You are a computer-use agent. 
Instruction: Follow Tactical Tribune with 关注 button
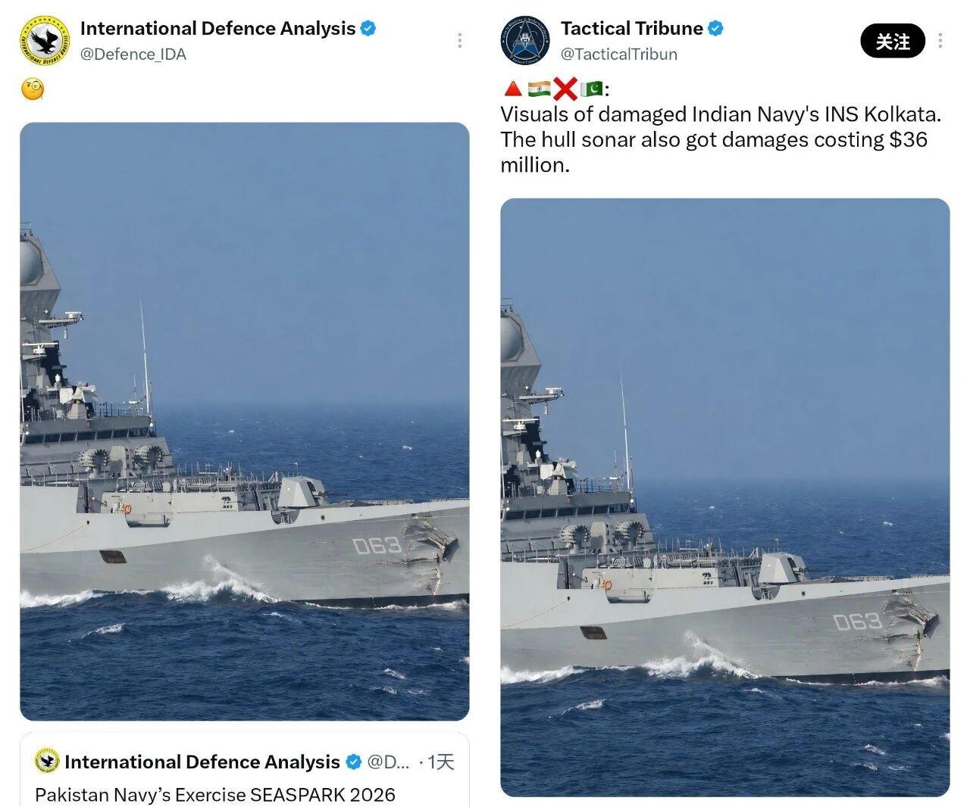[893, 41]
